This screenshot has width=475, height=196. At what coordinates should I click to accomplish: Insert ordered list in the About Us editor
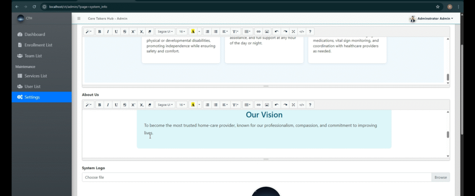pyautogui.click(x=207, y=105)
